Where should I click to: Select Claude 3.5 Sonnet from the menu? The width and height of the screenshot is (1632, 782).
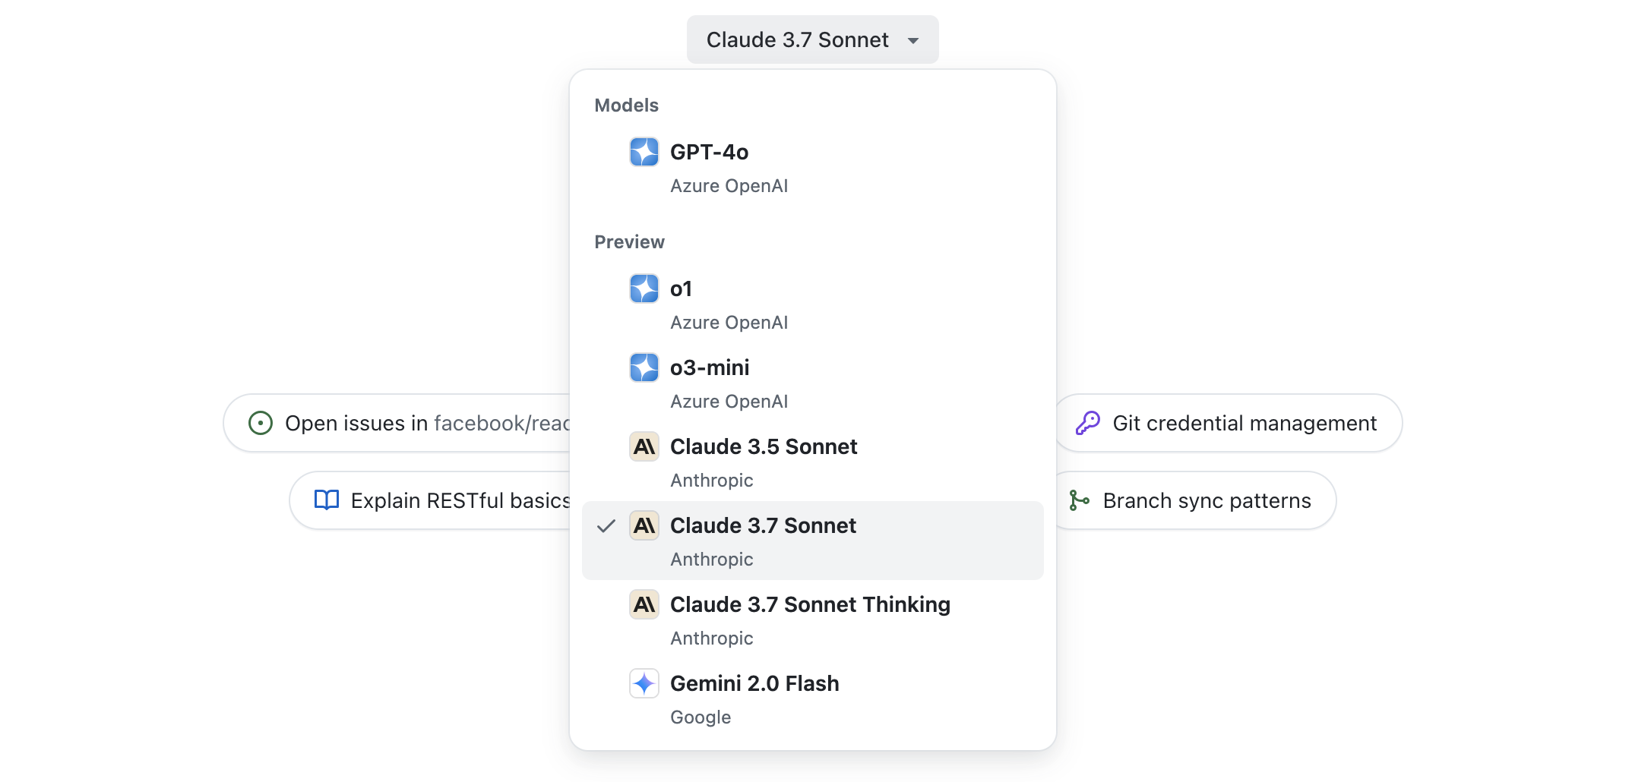point(812,462)
